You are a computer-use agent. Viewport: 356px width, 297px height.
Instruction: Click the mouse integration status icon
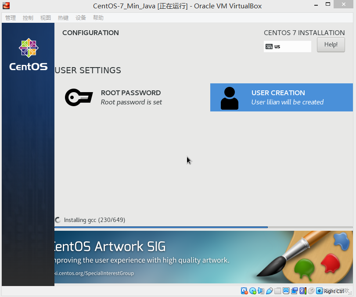pos(311,291)
